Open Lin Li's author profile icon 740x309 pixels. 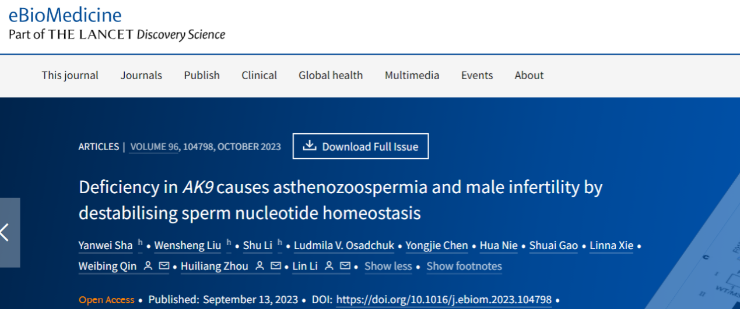click(x=329, y=266)
